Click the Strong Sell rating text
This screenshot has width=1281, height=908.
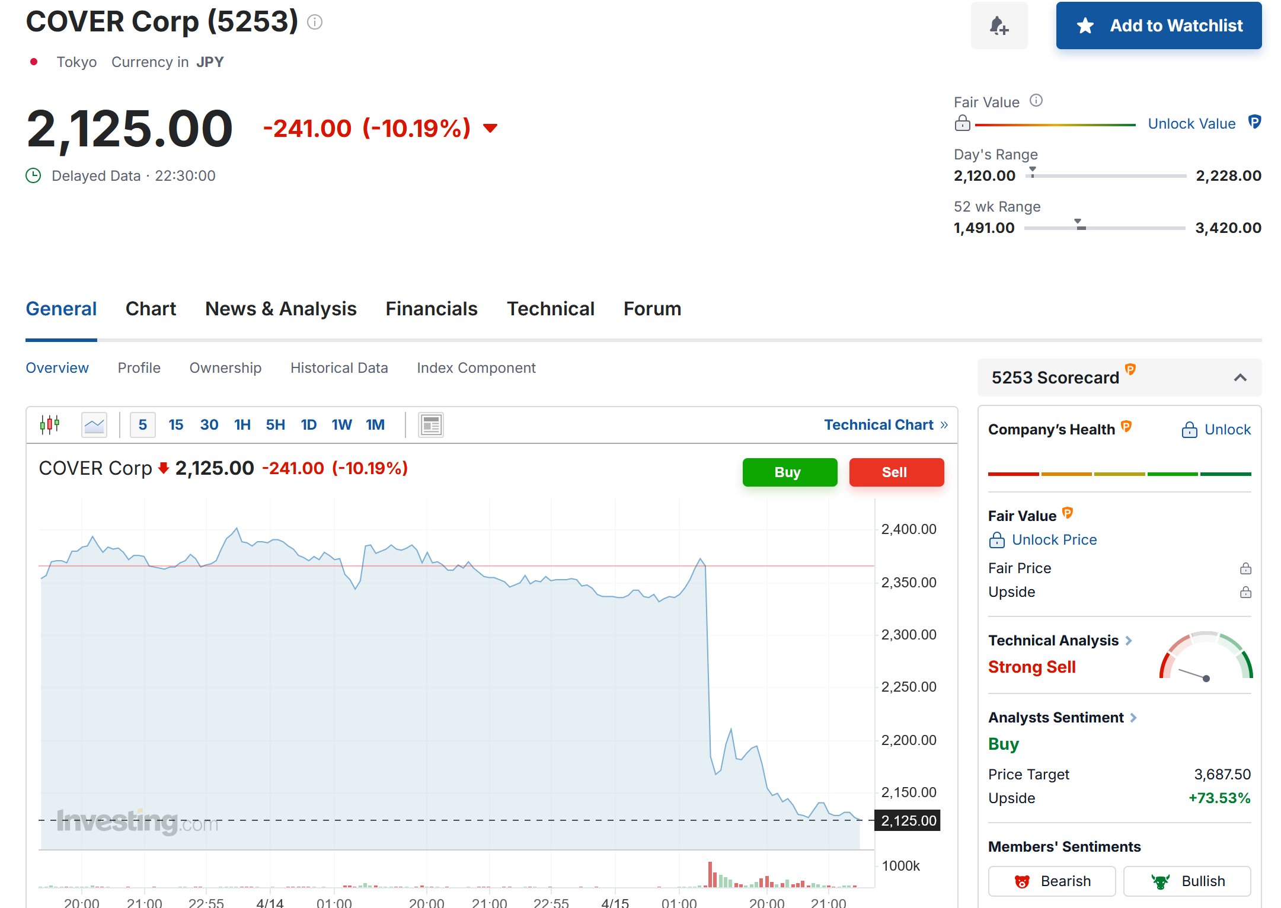point(1031,667)
